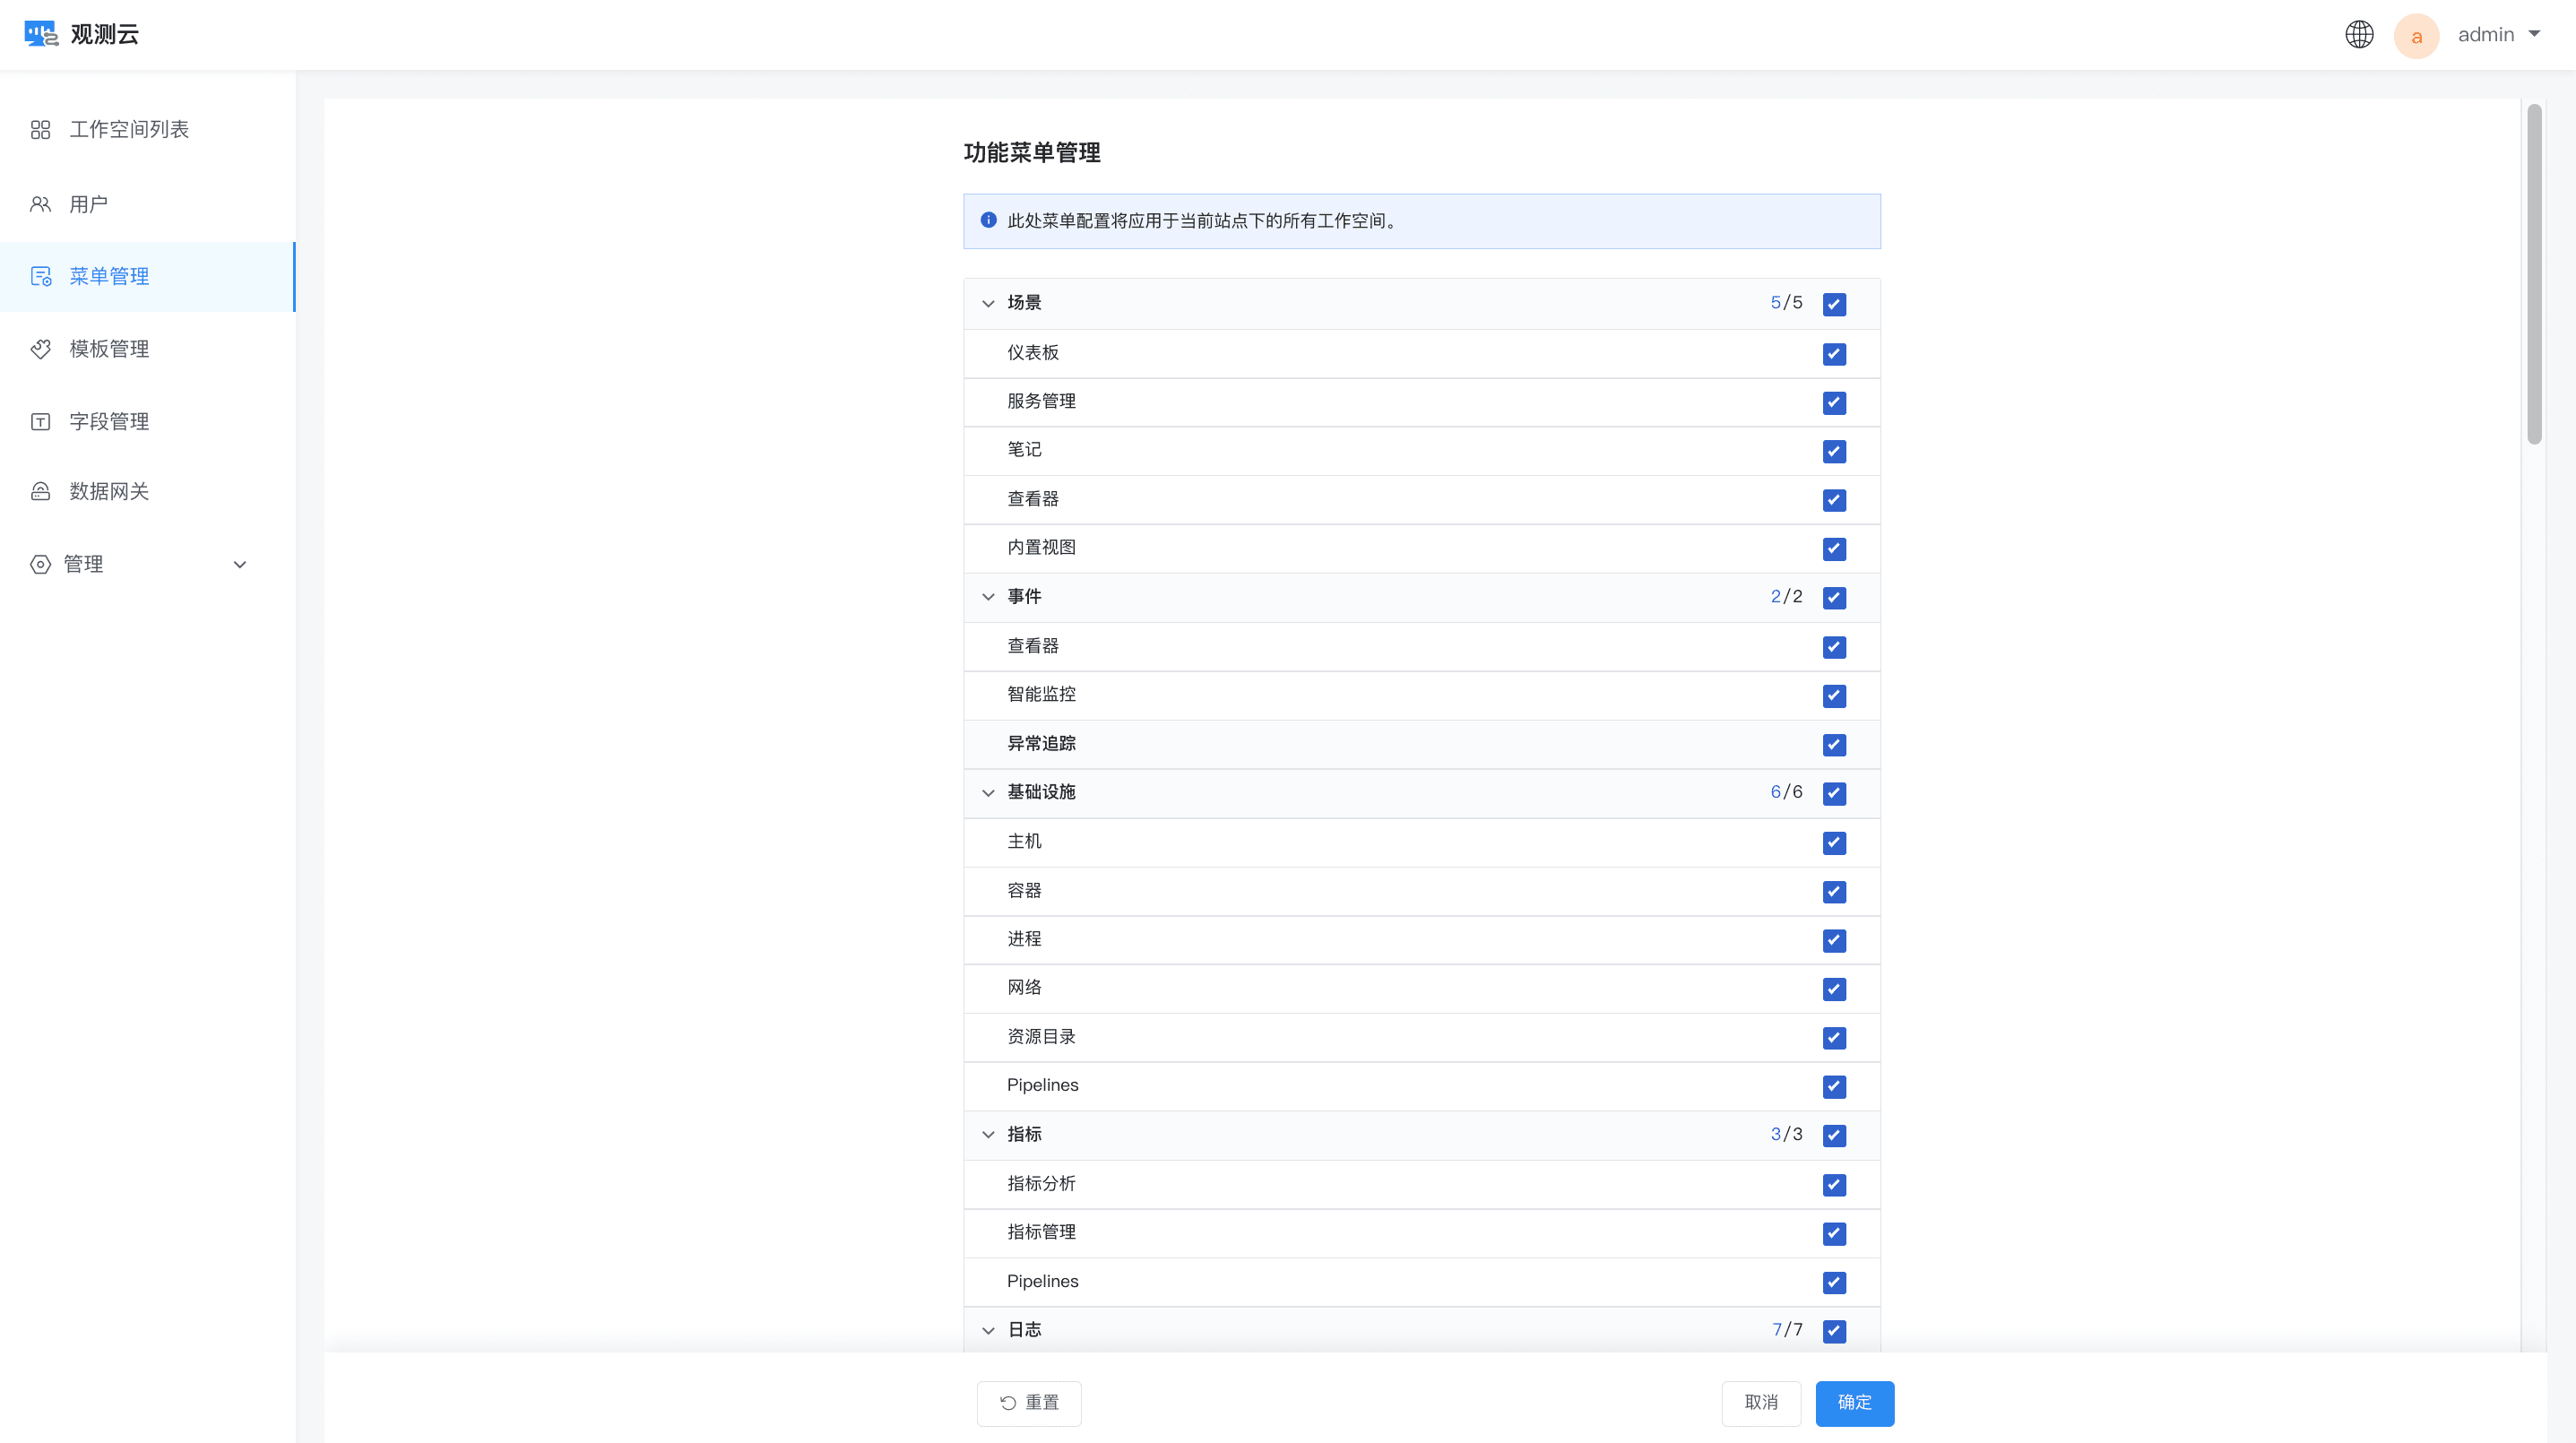The width and height of the screenshot is (2576, 1443).
Task: Toggle the 指标 group checkbox
Action: click(1834, 1136)
